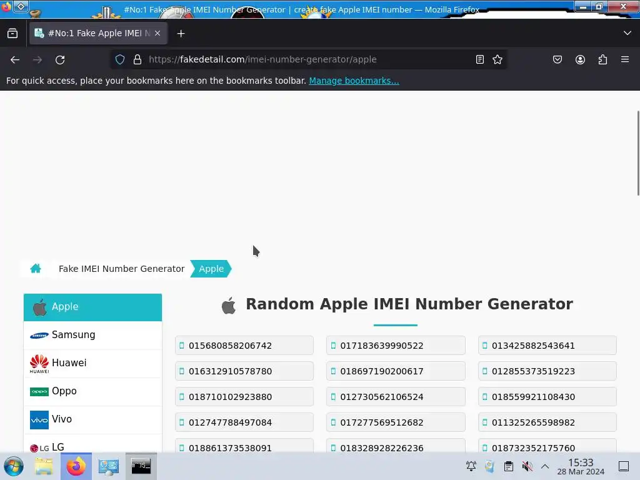Screen dimensions: 640x480
Task: Open the extensions puzzle icon
Action: pyautogui.click(x=602, y=59)
